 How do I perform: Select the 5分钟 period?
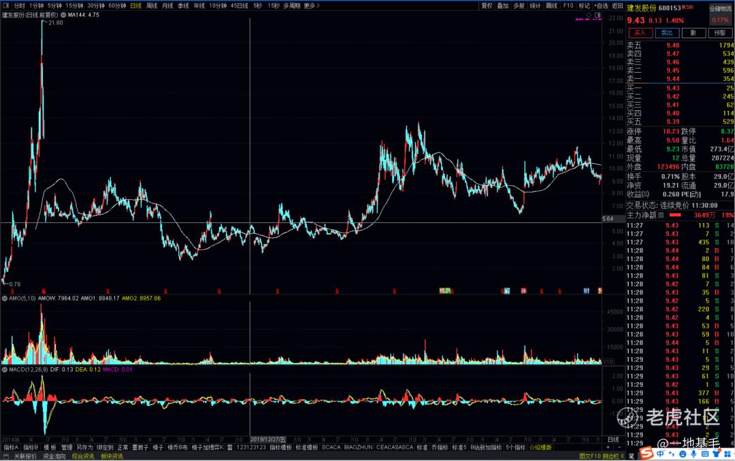click(54, 5)
